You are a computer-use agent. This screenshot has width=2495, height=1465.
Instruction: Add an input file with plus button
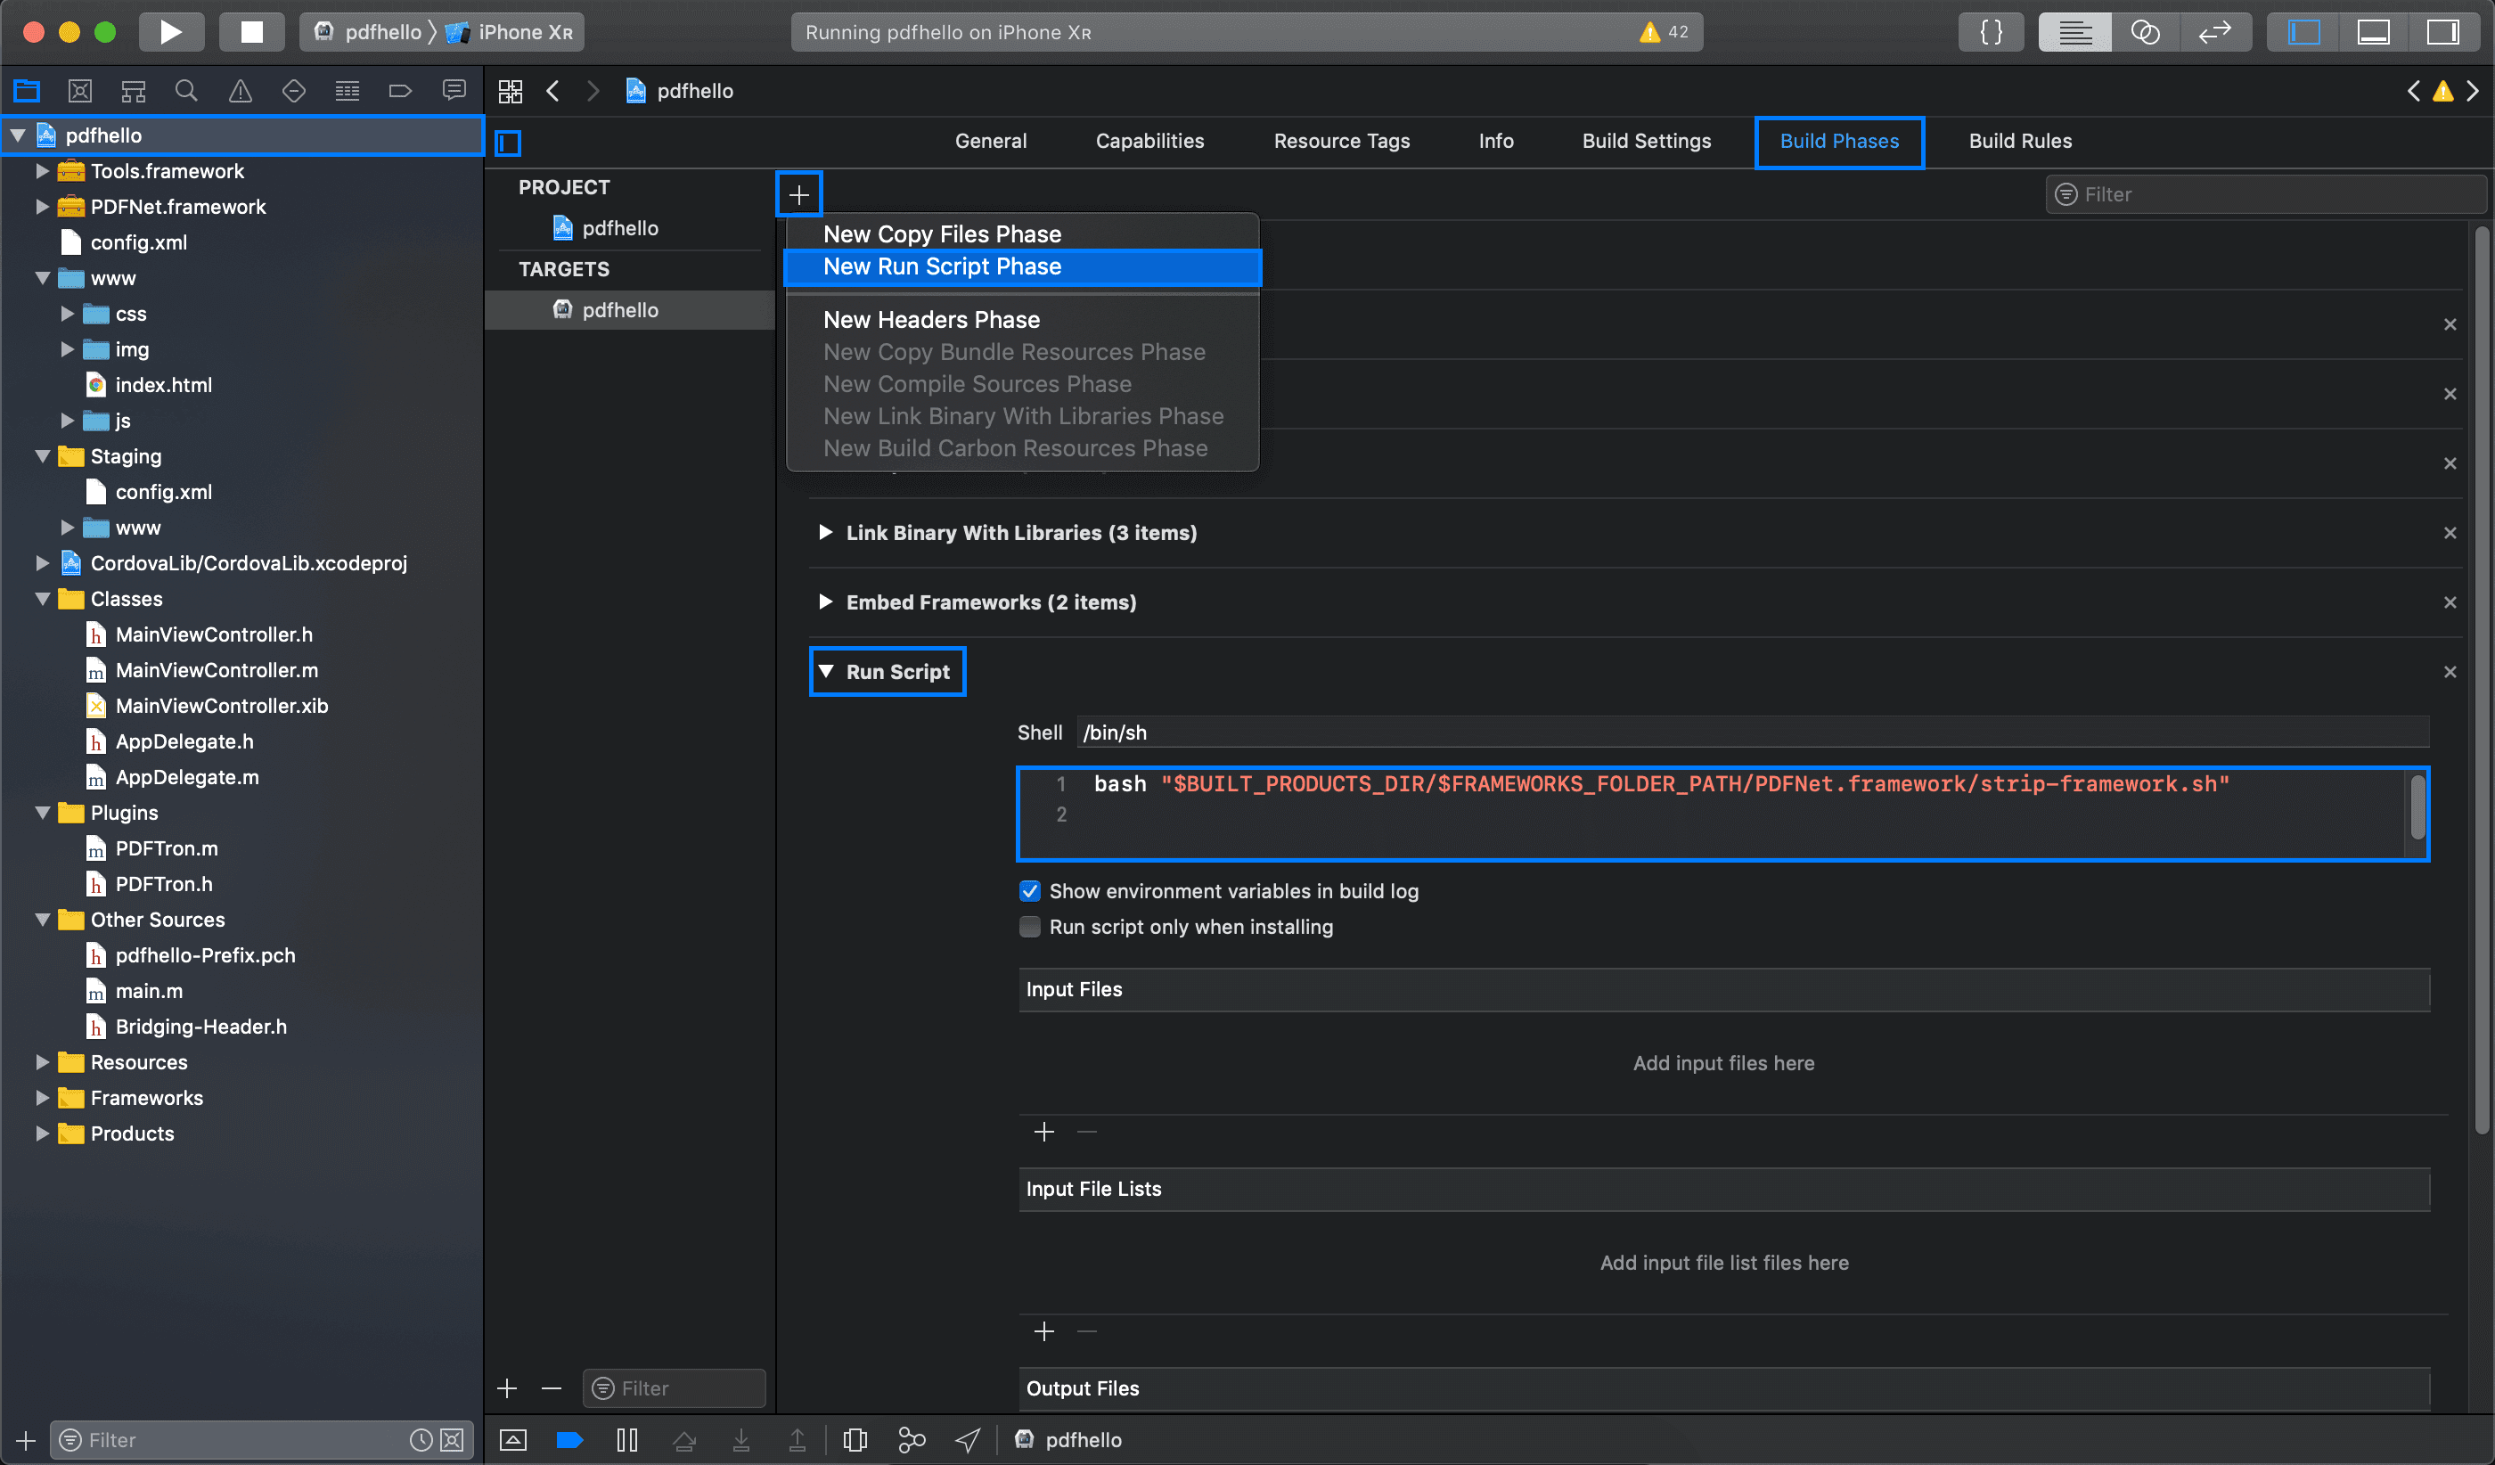coord(1043,1132)
